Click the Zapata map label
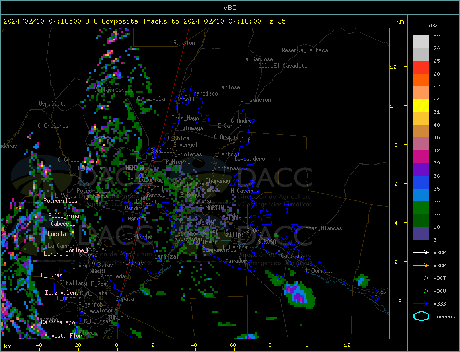The image size is (460, 352). coord(125,299)
